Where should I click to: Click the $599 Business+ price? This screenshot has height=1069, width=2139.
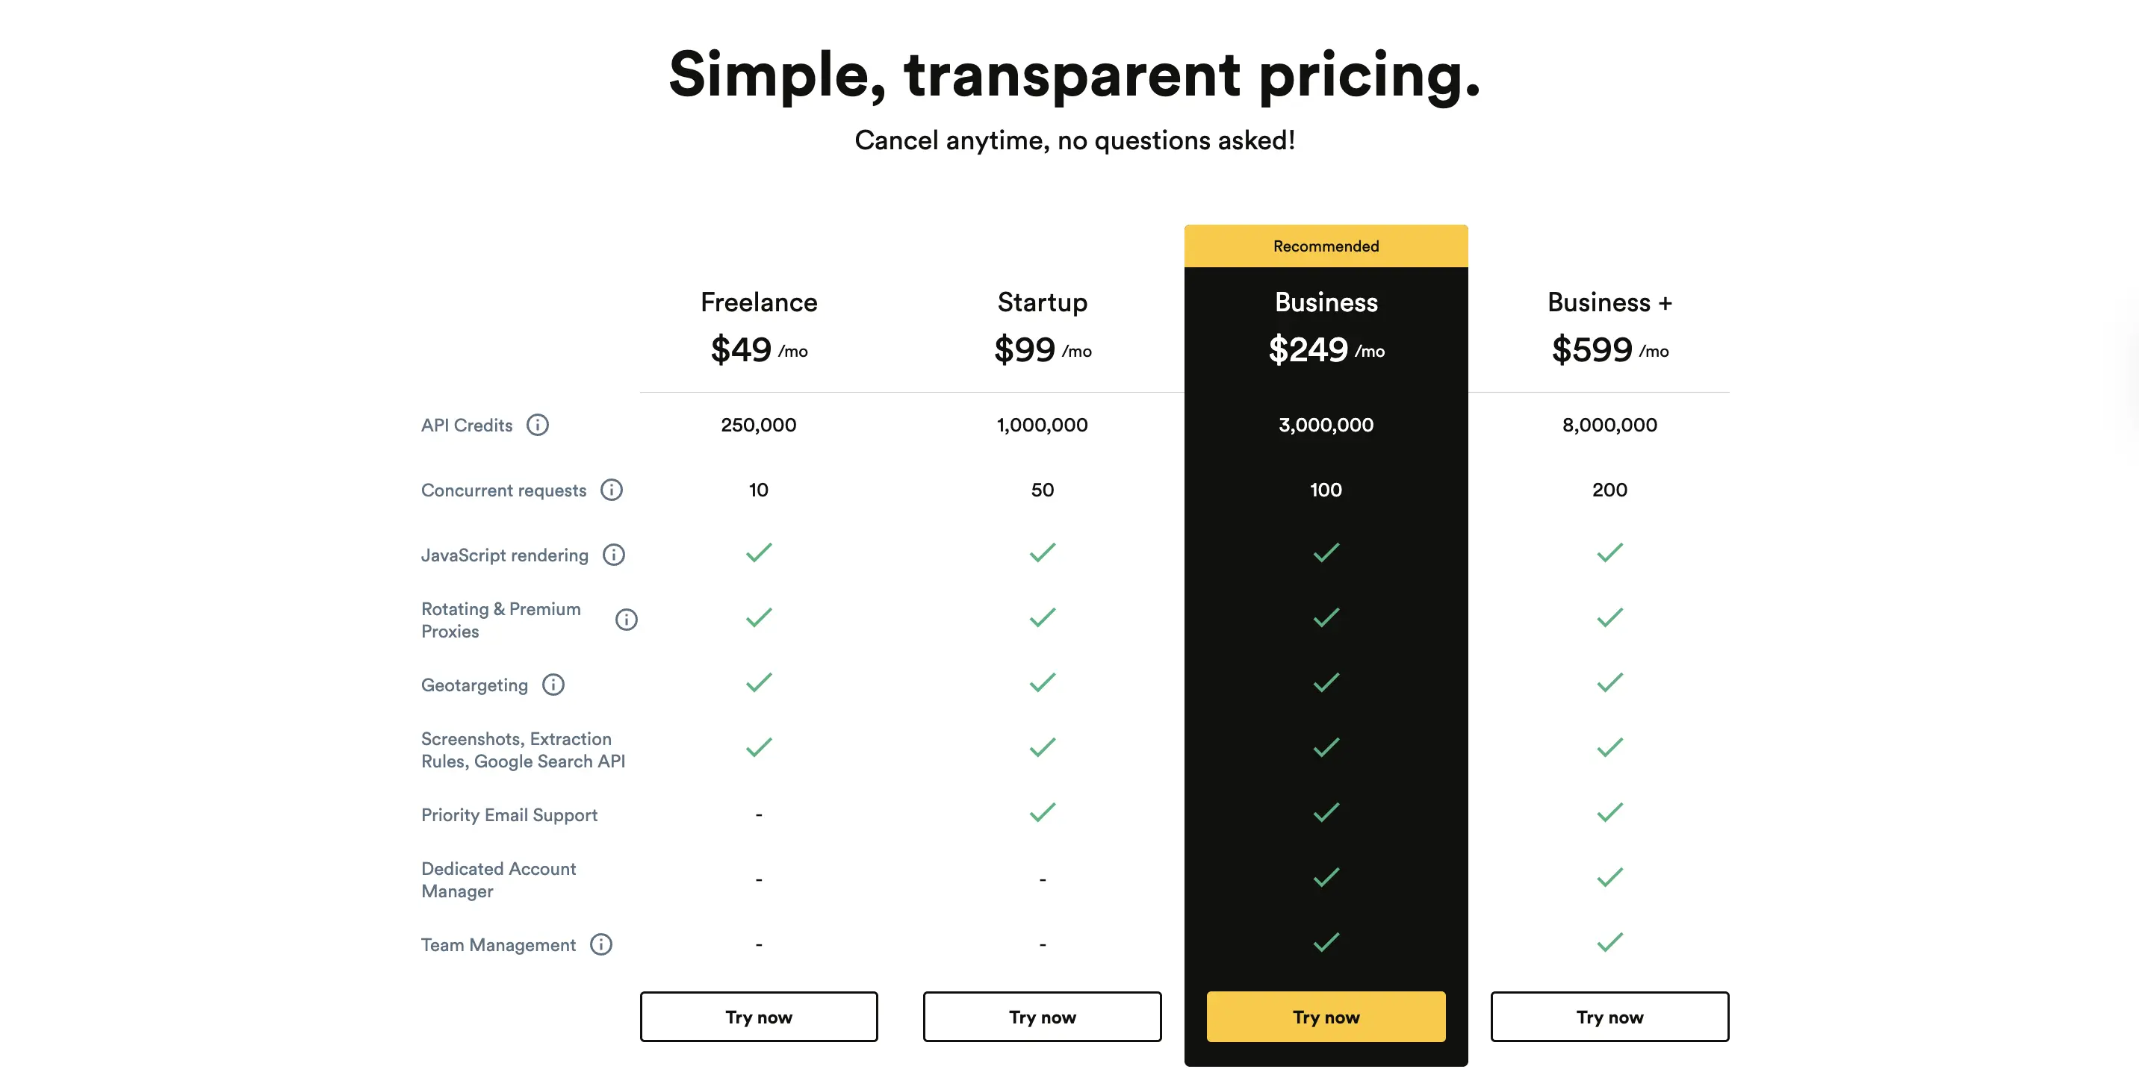click(1595, 349)
